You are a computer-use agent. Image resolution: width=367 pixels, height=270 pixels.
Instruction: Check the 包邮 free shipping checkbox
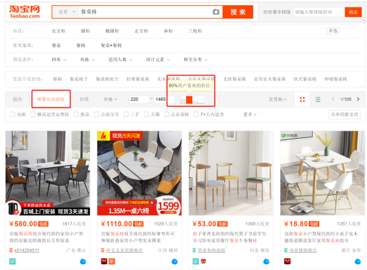pyautogui.click(x=13, y=114)
